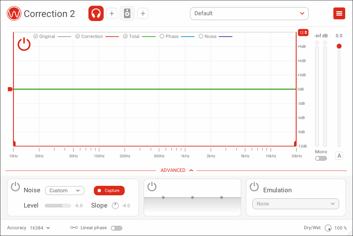This screenshot has height=236, width=353.
Task: Toggle the Noise section power icon
Action: 16,186
